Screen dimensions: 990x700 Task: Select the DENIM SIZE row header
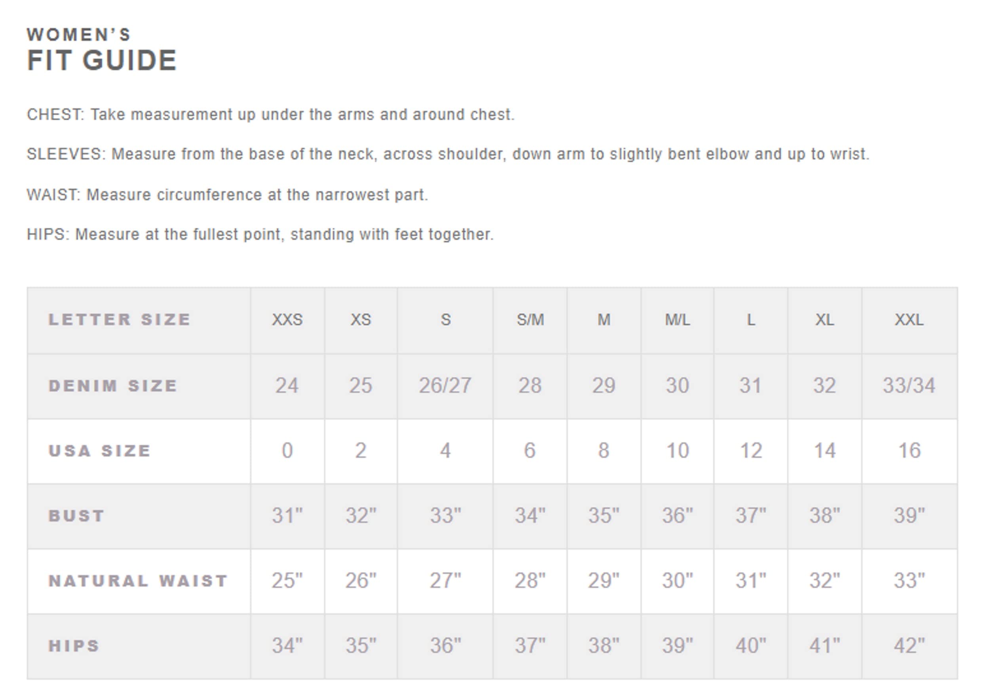tap(113, 386)
